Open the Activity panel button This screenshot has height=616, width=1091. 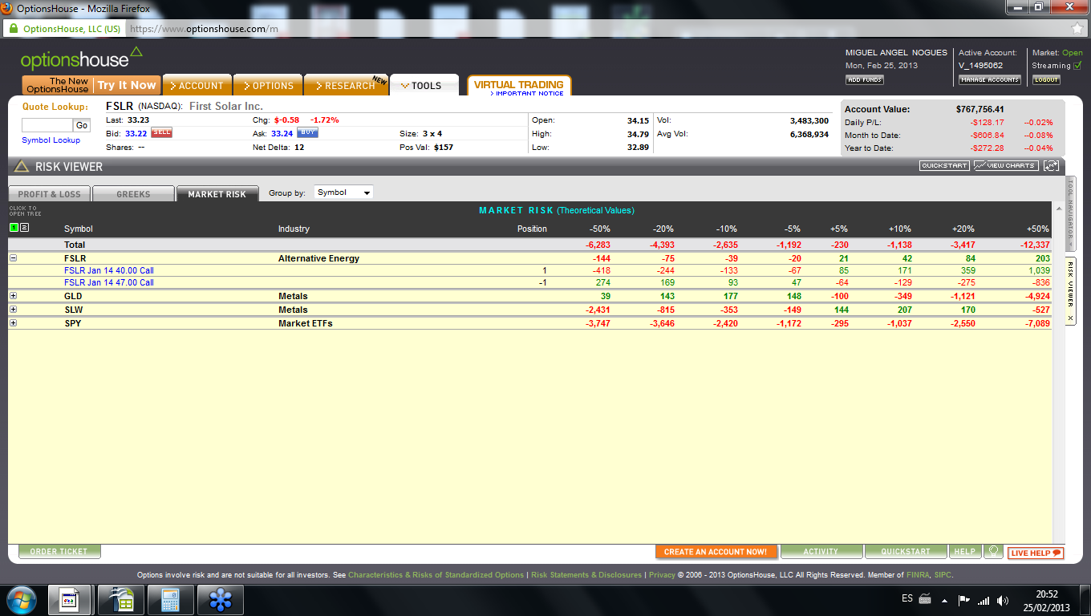(821, 552)
